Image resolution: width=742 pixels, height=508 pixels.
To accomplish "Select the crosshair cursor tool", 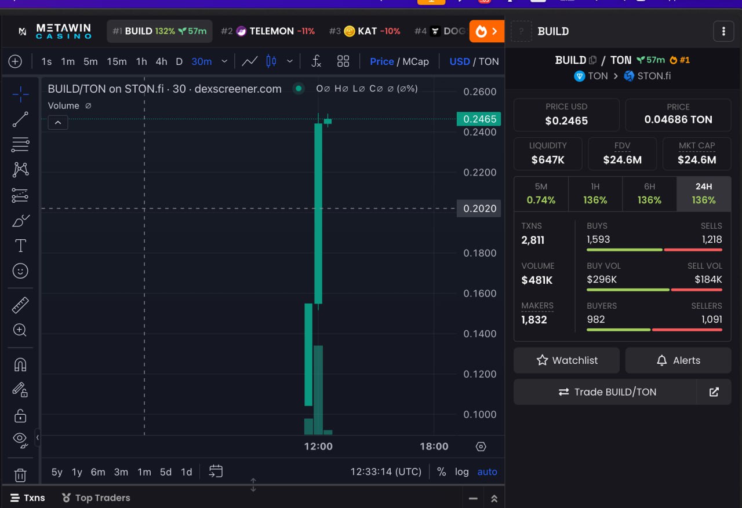I will pyautogui.click(x=20, y=94).
